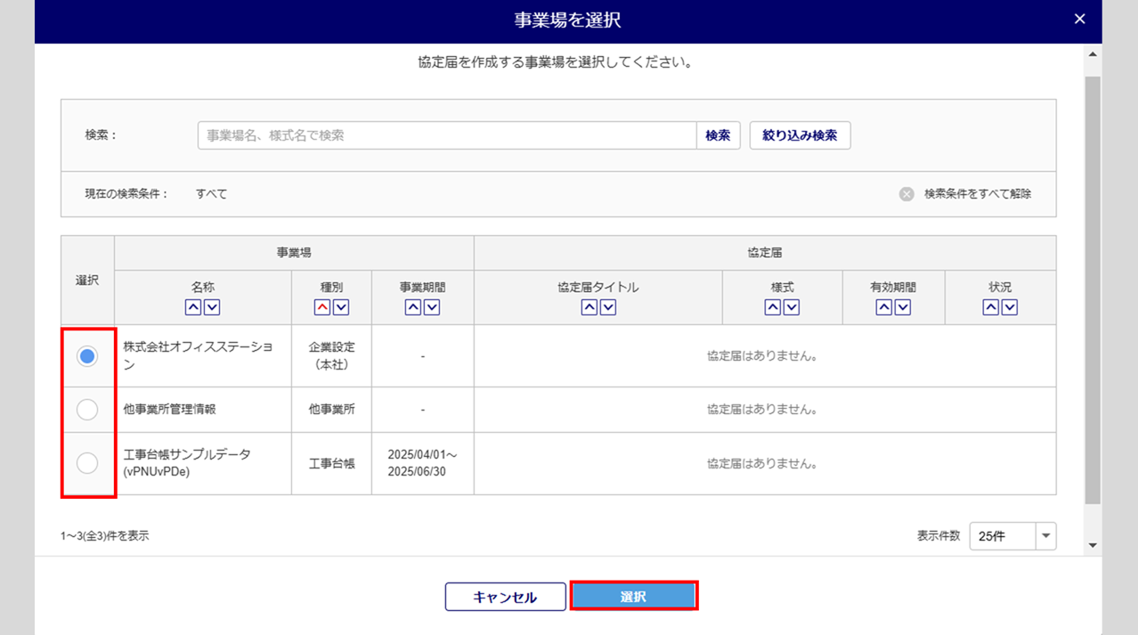Click the 検索 button next to search field
The image size is (1138, 635).
(718, 135)
